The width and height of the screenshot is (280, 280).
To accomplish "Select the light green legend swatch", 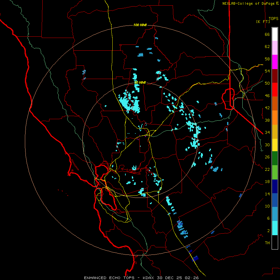I will (275, 172).
